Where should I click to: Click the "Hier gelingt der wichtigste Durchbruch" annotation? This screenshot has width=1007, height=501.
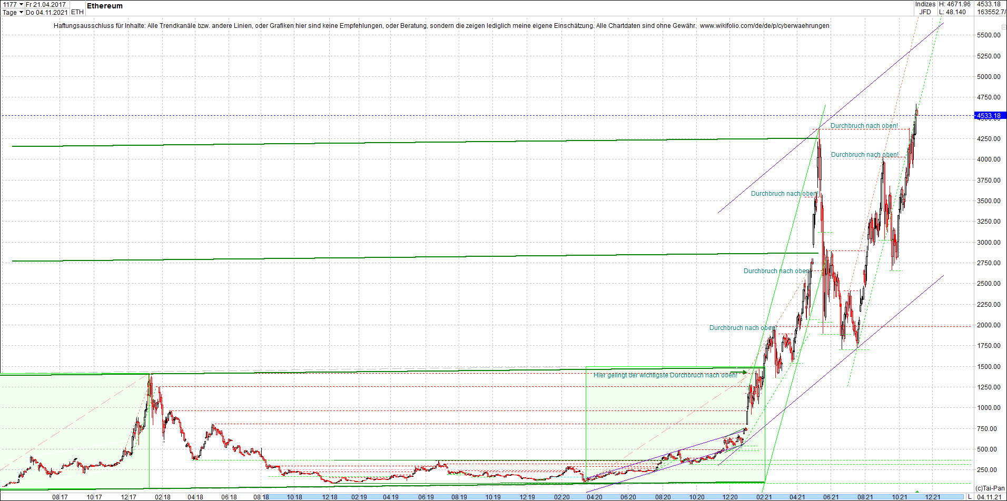point(665,375)
